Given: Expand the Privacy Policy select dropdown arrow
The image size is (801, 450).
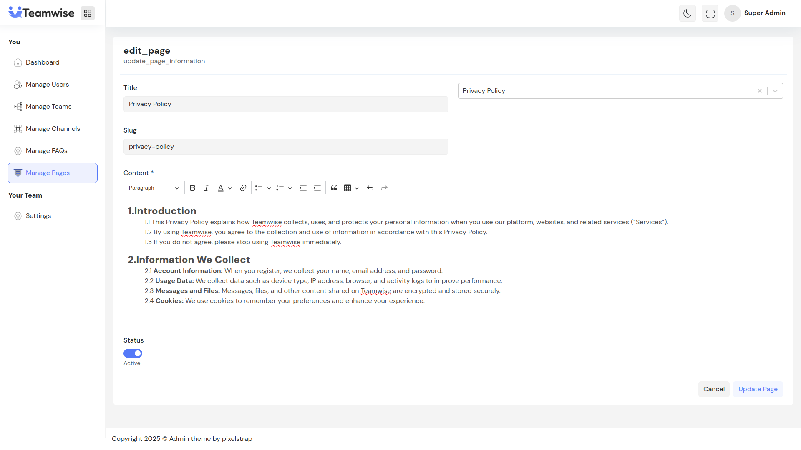Looking at the screenshot, I should click(x=775, y=91).
